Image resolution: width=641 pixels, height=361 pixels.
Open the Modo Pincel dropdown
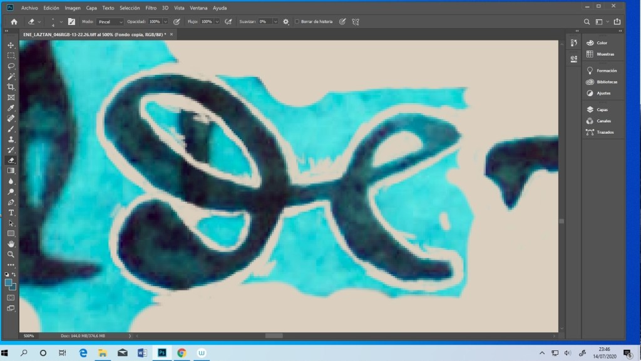click(111, 21)
